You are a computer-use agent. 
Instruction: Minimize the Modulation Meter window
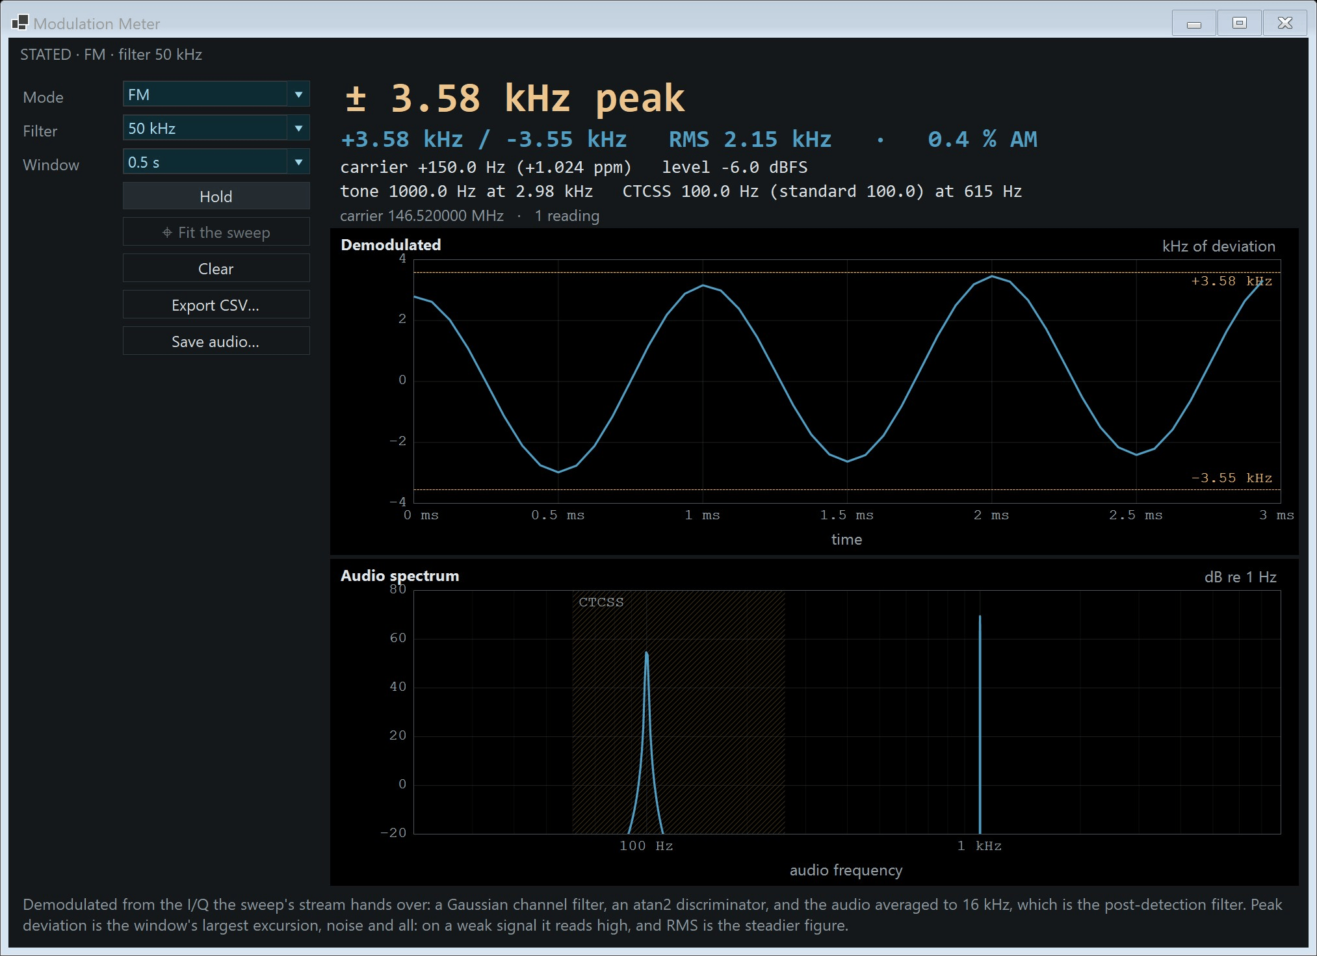tap(1193, 23)
